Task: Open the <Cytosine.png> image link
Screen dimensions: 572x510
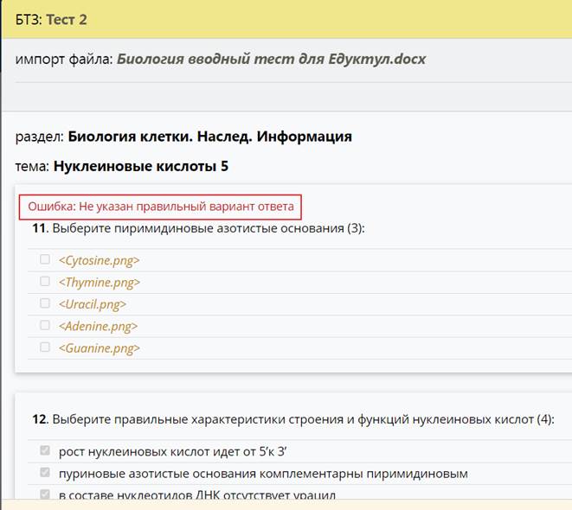Action: [x=99, y=260]
